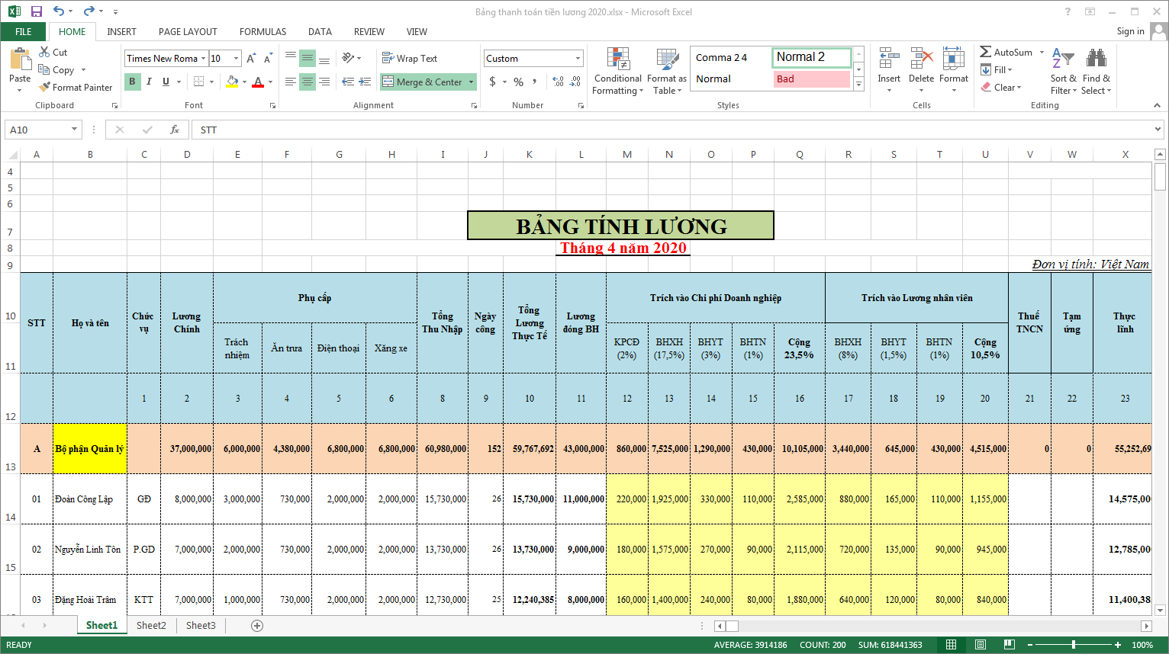Apply the AutoSum function
The height and width of the screenshot is (654, 1169).
pyautogui.click(x=1006, y=52)
